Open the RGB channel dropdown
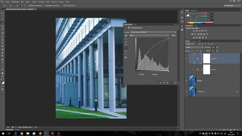The image size is (242, 136). click(149, 35)
